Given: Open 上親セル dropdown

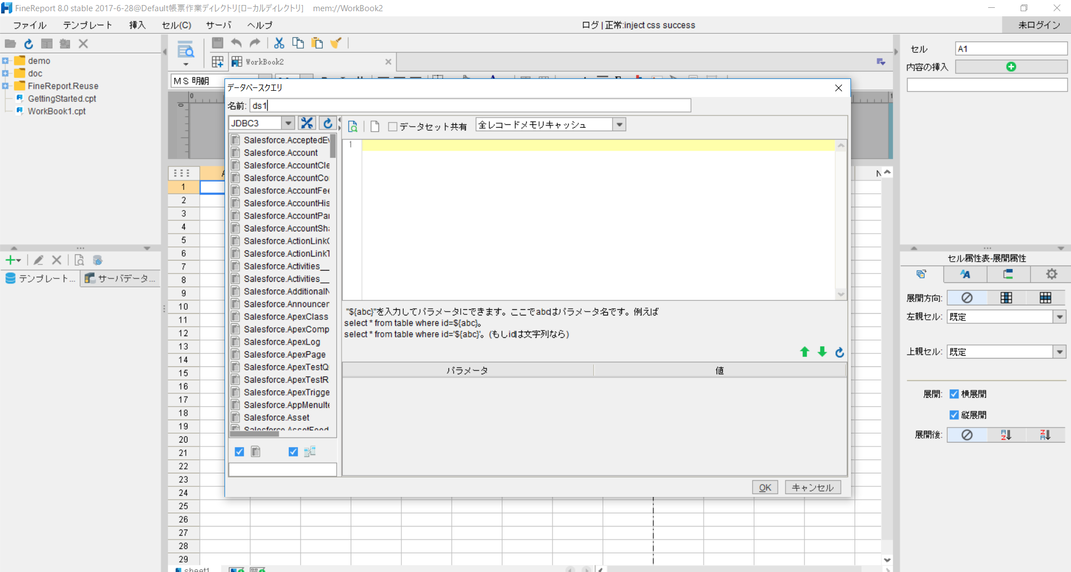Looking at the screenshot, I should point(1059,352).
